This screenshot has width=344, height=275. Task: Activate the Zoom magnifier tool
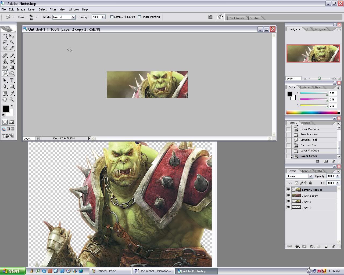(12, 99)
